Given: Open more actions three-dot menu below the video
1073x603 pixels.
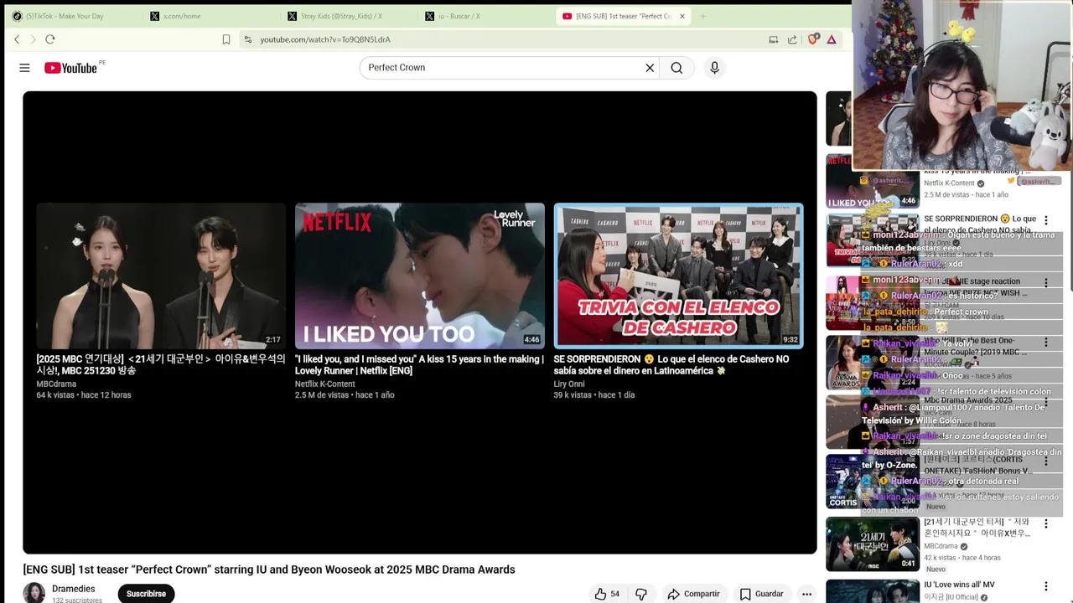Looking at the screenshot, I should tap(806, 594).
